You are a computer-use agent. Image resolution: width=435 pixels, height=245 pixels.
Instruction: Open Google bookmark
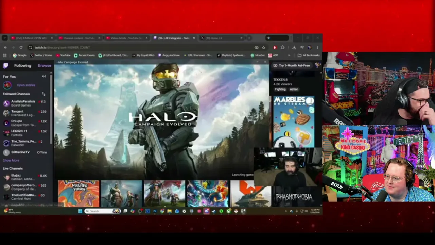coord(19,55)
